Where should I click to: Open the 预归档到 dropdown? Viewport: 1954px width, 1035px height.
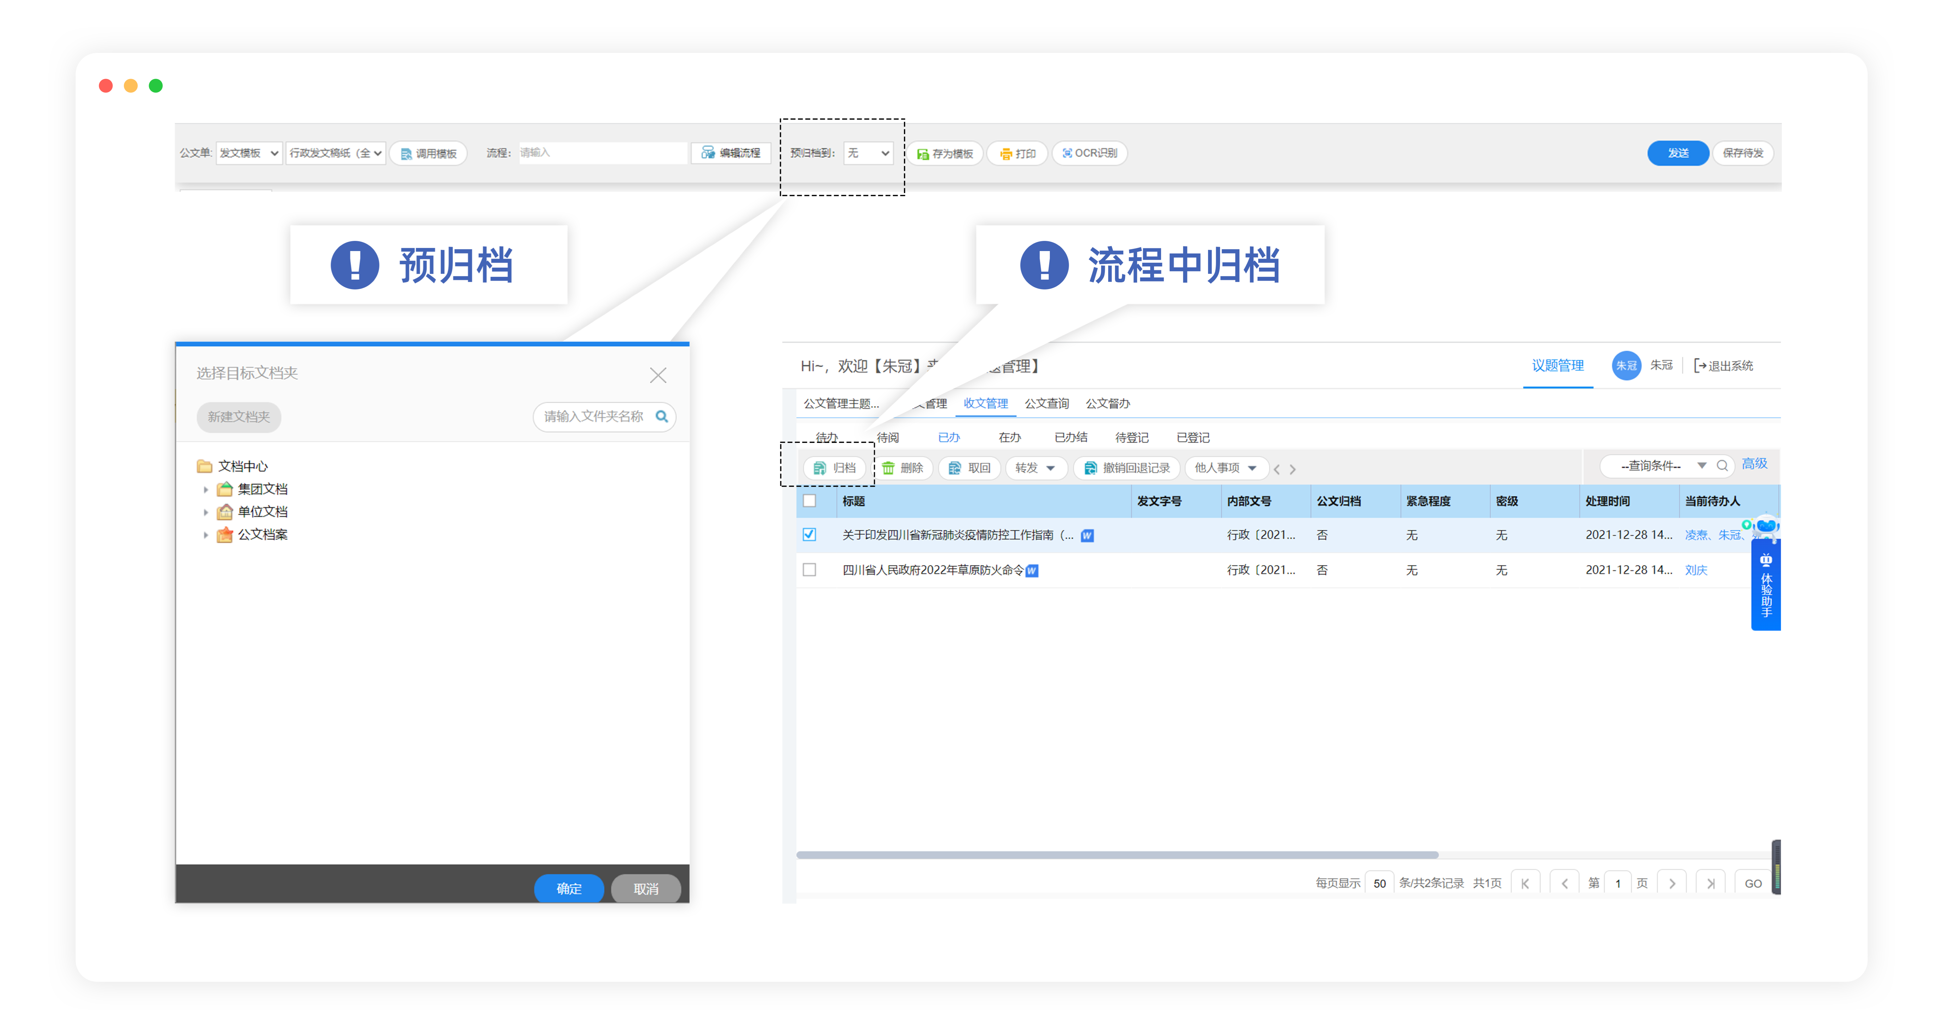click(x=869, y=153)
